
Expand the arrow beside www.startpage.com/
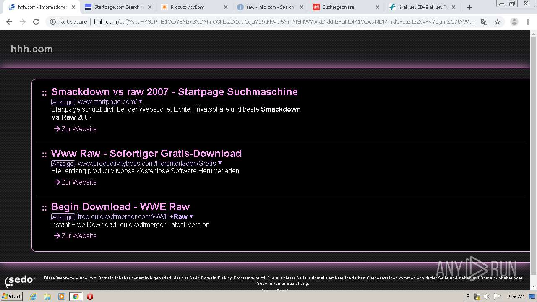141,102
